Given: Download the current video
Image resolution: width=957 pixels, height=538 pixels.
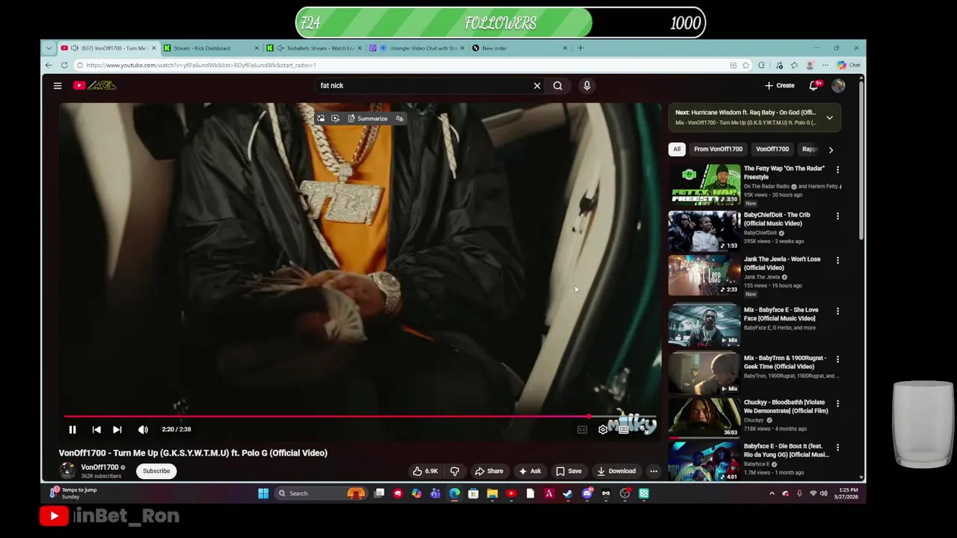Looking at the screenshot, I should tap(616, 471).
